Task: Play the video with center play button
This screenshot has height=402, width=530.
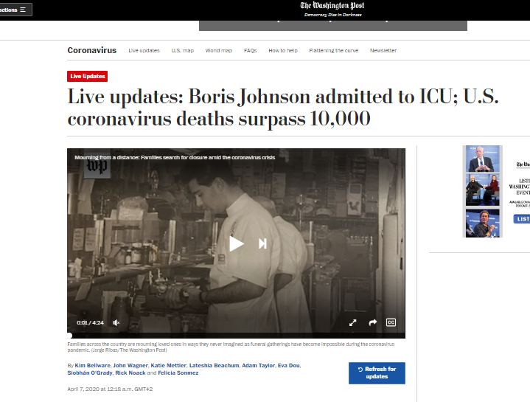Action: [237, 243]
